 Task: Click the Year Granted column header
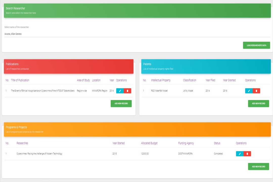pos(229,80)
